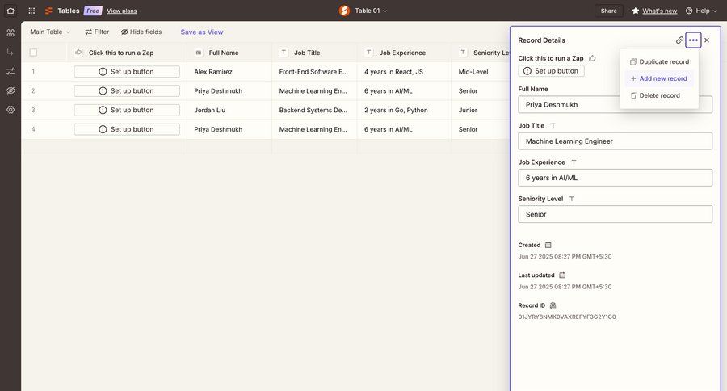Screen dimensions: 727x391
Task: Toggle the select-all rows checkbox
Action: [33, 53]
